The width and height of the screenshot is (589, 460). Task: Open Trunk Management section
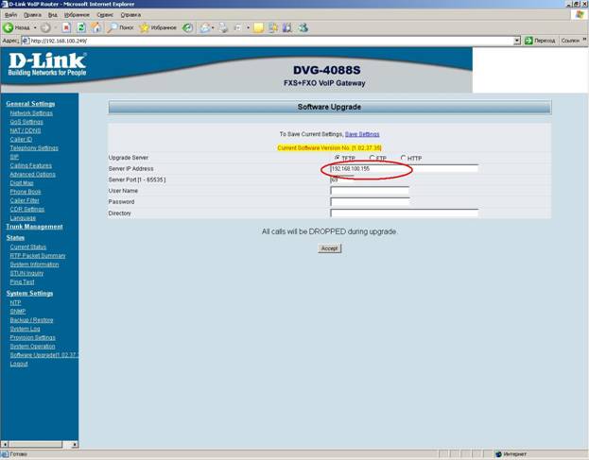[x=34, y=227]
